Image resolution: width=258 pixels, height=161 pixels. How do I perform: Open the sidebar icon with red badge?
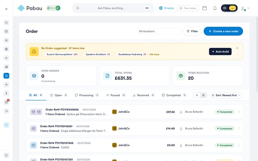click(6, 102)
